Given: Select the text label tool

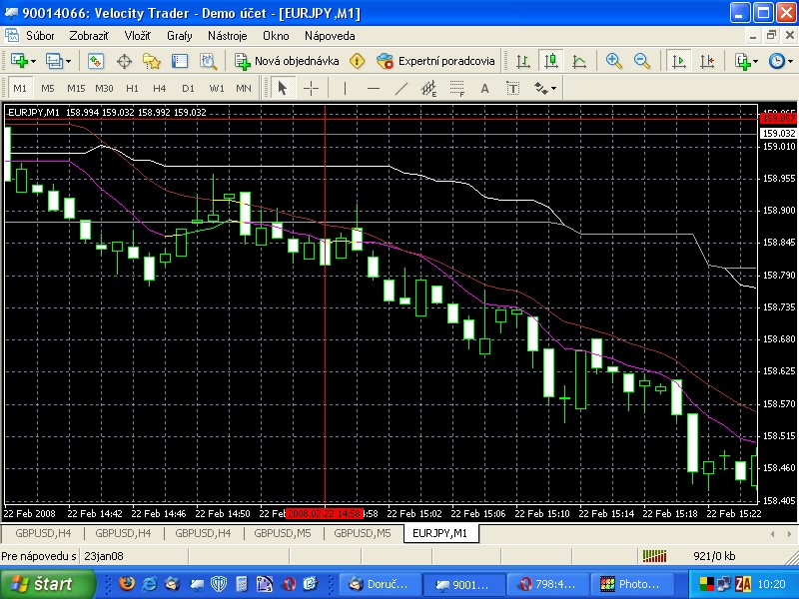Looking at the screenshot, I should pos(485,88).
